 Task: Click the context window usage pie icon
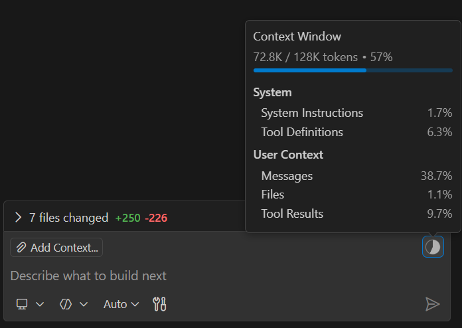433,247
